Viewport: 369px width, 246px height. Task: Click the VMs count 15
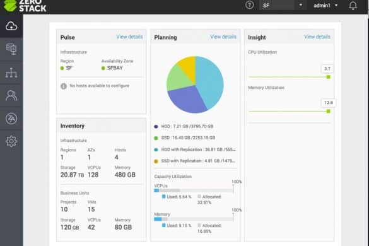coord(91,209)
